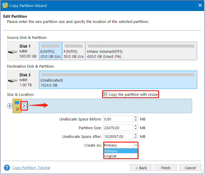Select the H:New Volume partition

point(141,51)
